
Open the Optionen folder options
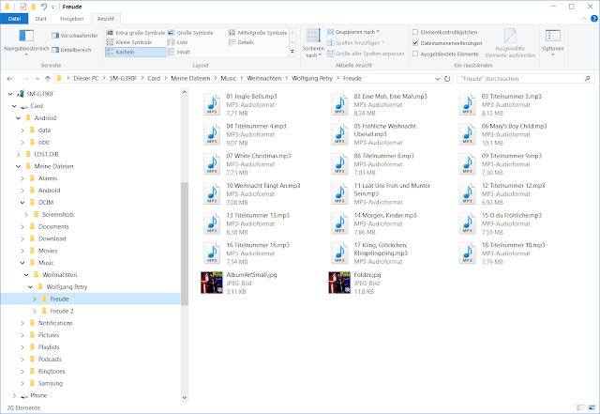click(552, 42)
